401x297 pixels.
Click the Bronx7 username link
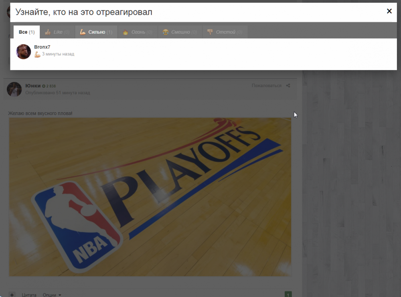[x=42, y=47]
